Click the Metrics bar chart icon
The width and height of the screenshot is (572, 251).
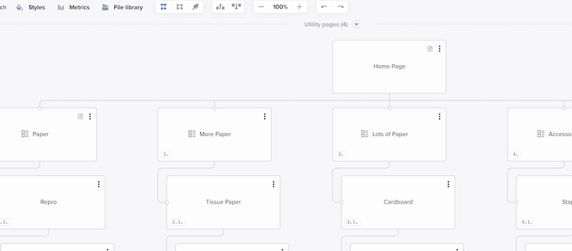coord(61,7)
